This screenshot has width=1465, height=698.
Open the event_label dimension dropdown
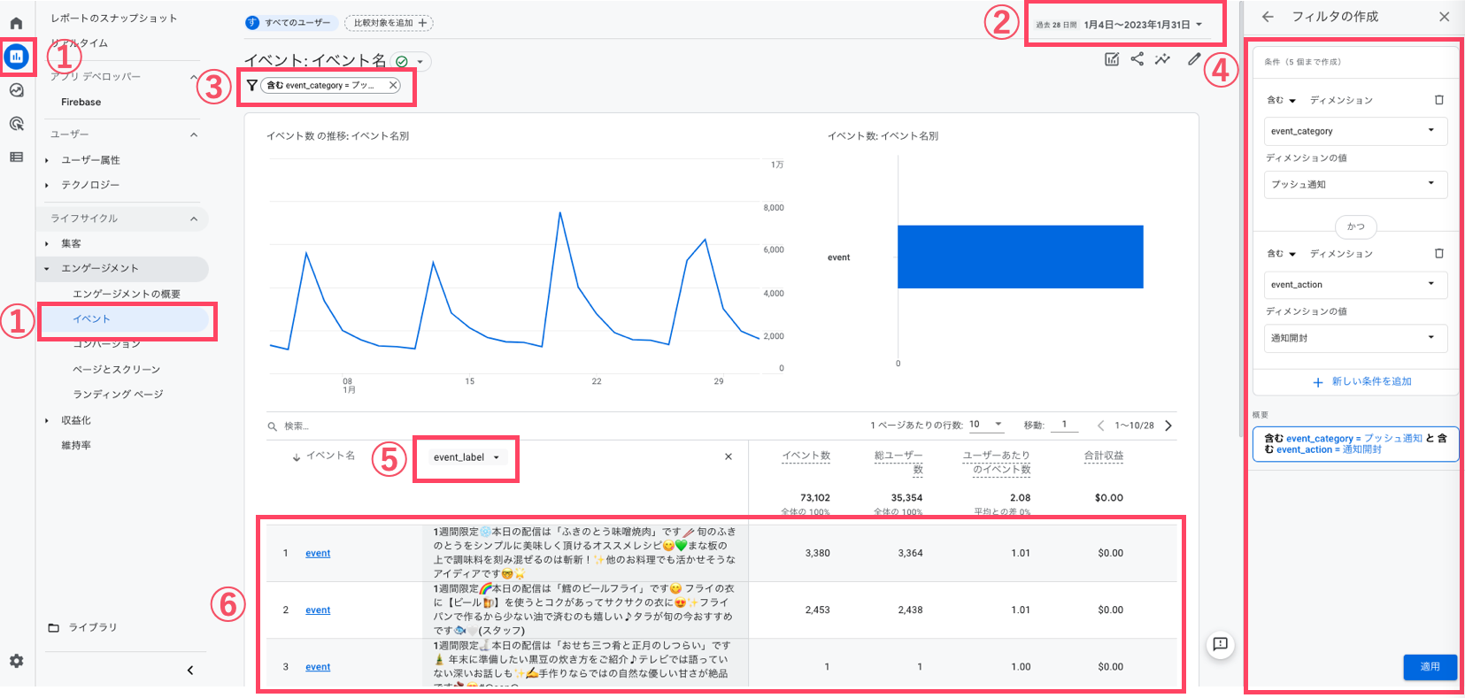click(466, 457)
